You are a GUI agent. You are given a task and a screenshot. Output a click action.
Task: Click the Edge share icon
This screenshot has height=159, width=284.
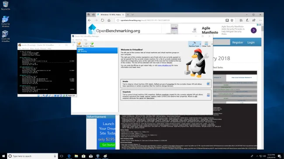(x=254, y=20)
